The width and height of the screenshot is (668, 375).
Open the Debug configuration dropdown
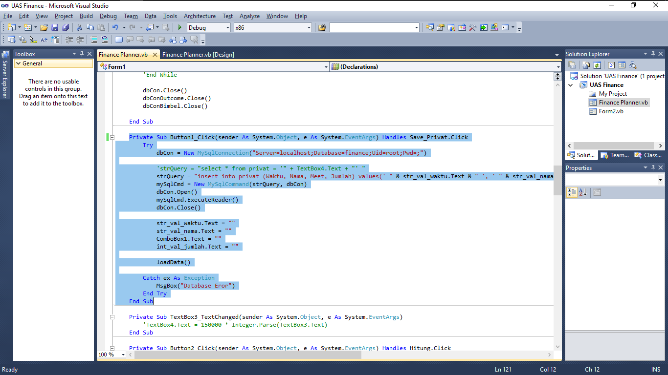point(227,28)
